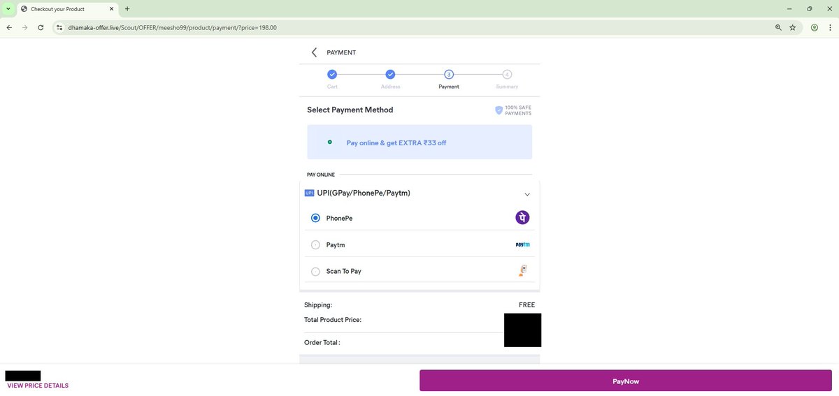Click the green dot in offer banner
This screenshot has width=839, height=396.
click(330, 142)
